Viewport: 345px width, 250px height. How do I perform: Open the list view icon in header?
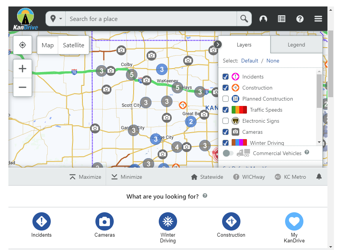[x=282, y=19]
